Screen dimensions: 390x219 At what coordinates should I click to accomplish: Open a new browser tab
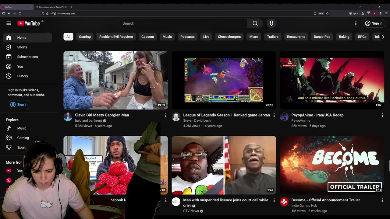pos(71,7)
